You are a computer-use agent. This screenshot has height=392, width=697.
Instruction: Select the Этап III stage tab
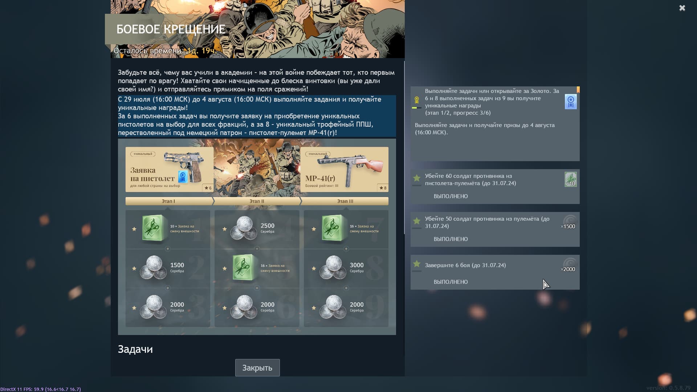(345, 201)
